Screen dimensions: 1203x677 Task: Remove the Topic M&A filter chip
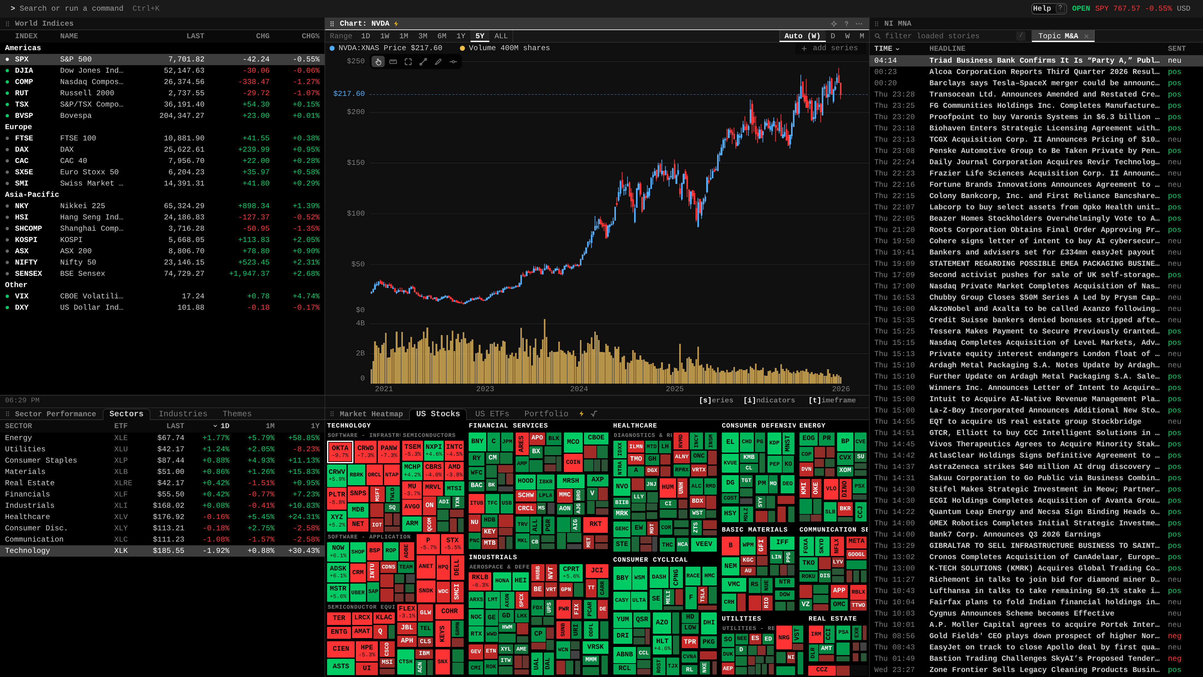point(1086,36)
